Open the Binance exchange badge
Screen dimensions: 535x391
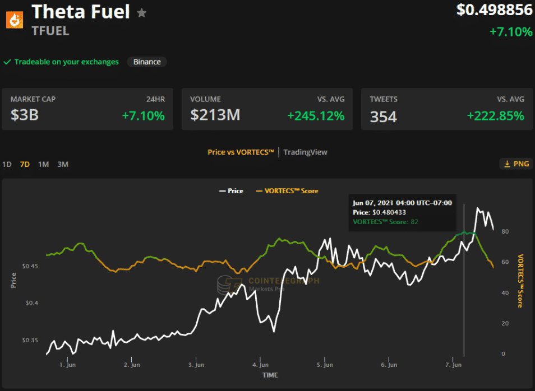(x=146, y=62)
